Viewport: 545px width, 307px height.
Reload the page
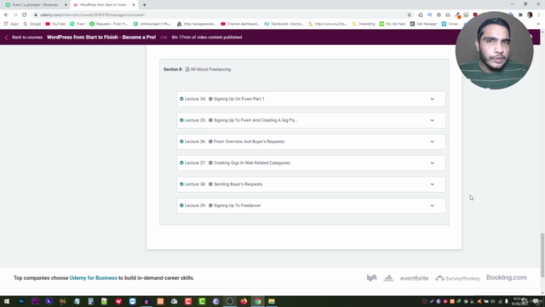pos(25,15)
